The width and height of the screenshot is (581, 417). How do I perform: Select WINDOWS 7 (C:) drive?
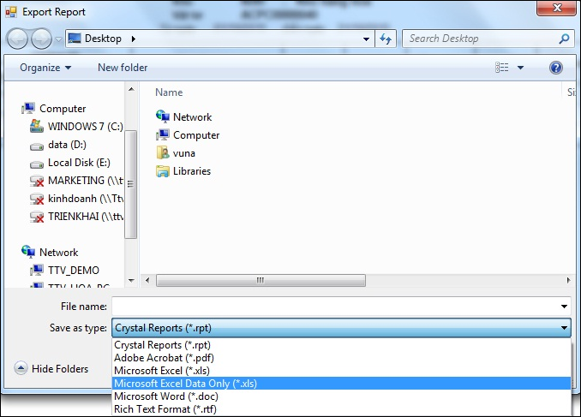[86, 127]
